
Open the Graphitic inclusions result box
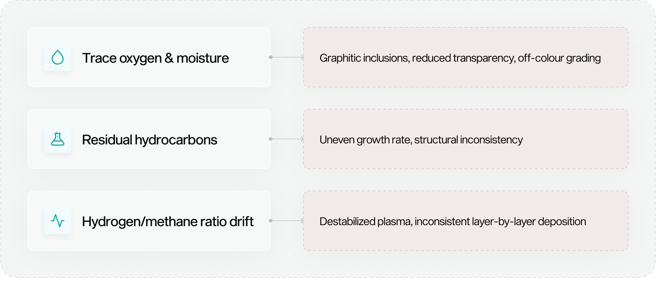[x=466, y=57]
